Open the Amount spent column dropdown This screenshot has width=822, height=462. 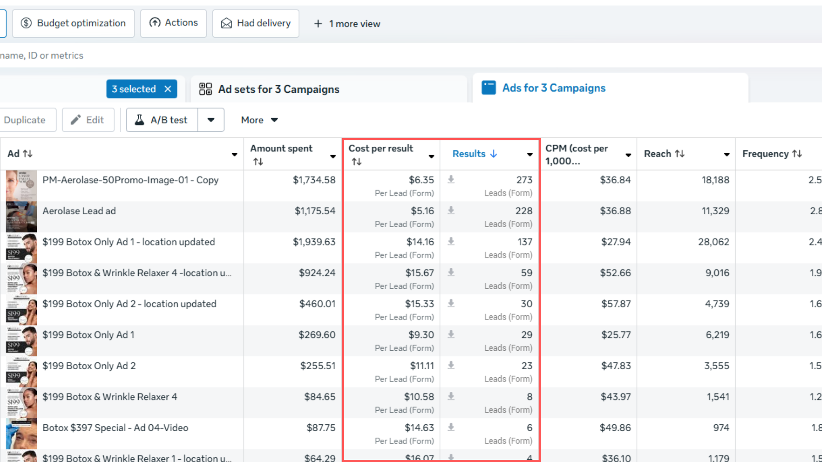click(x=333, y=157)
